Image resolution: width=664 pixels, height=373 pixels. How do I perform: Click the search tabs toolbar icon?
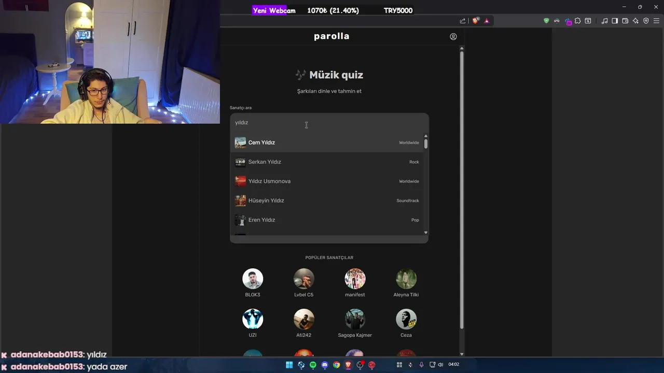[x=588, y=21]
